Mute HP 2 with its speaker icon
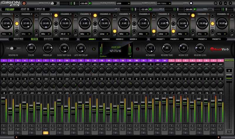This screenshot has height=139, width=235. tap(195, 9)
